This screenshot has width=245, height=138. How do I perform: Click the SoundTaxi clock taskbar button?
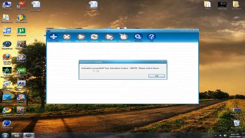tap(28, 135)
